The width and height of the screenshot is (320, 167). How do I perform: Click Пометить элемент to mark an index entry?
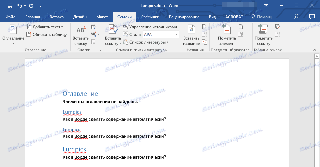pos(227,35)
